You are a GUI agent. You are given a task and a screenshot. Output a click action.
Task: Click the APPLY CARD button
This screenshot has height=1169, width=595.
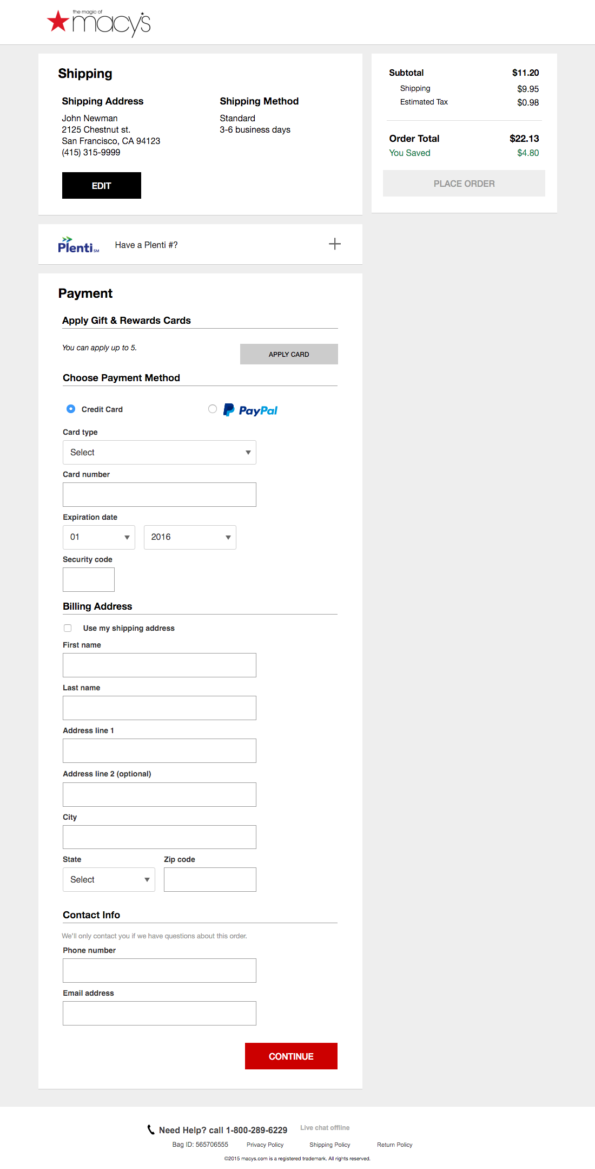click(x=289, y=354)
